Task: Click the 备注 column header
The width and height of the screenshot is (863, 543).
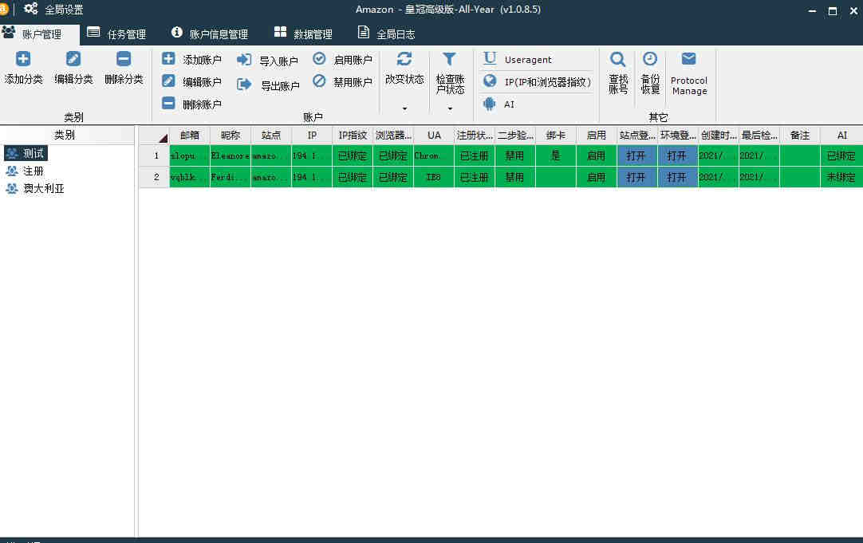Action: point(800,136)
